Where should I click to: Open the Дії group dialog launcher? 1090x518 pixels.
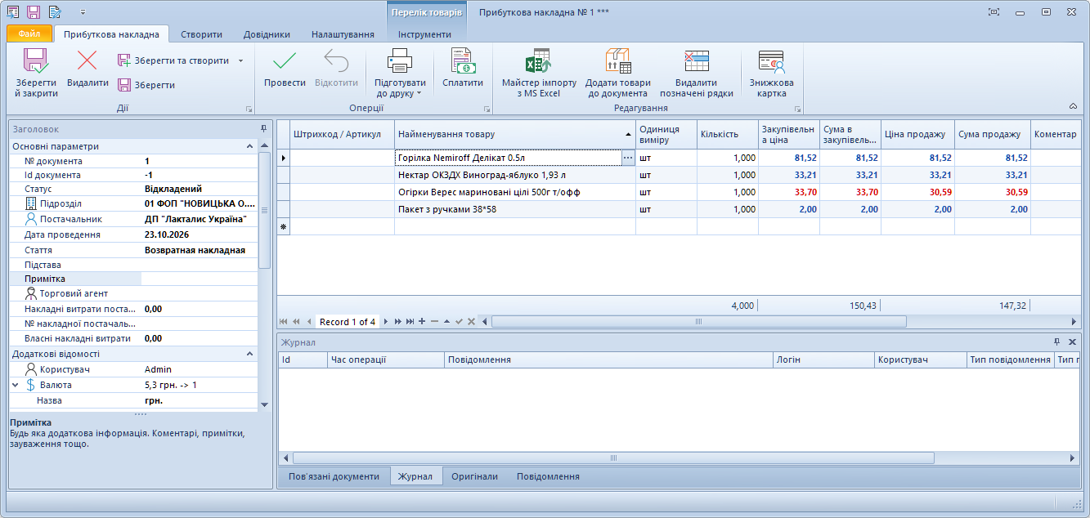point(249,109)
